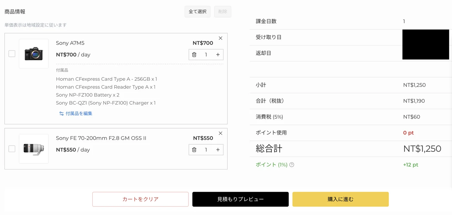This screenshot has height=215, width=452.
Task: Click the Sony A7M5 subtotal NT$700
Action: (x=203, y=43)
